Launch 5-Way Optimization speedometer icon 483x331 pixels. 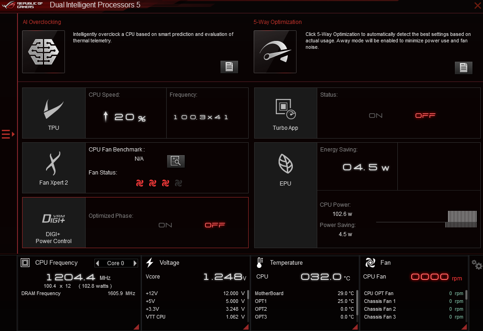[275, 52]
